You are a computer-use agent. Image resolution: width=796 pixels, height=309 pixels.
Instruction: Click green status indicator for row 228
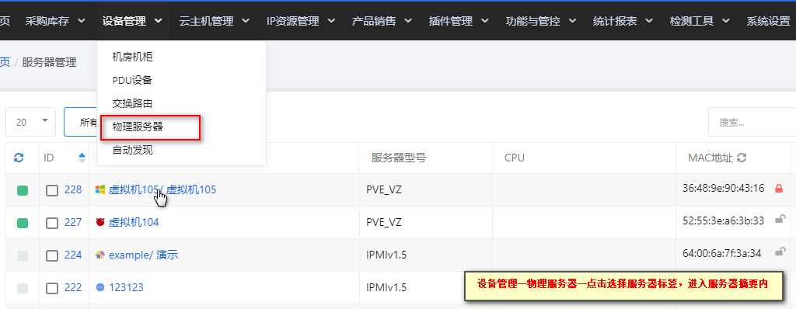coord(23,190)
